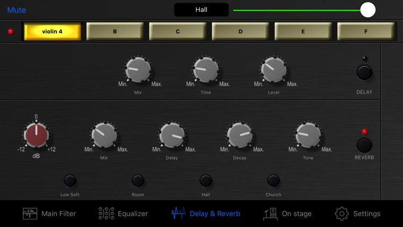This screenshot has height=227, width=403.
Task: Open the Main Filter tab
Action: [x=49, y=214]
